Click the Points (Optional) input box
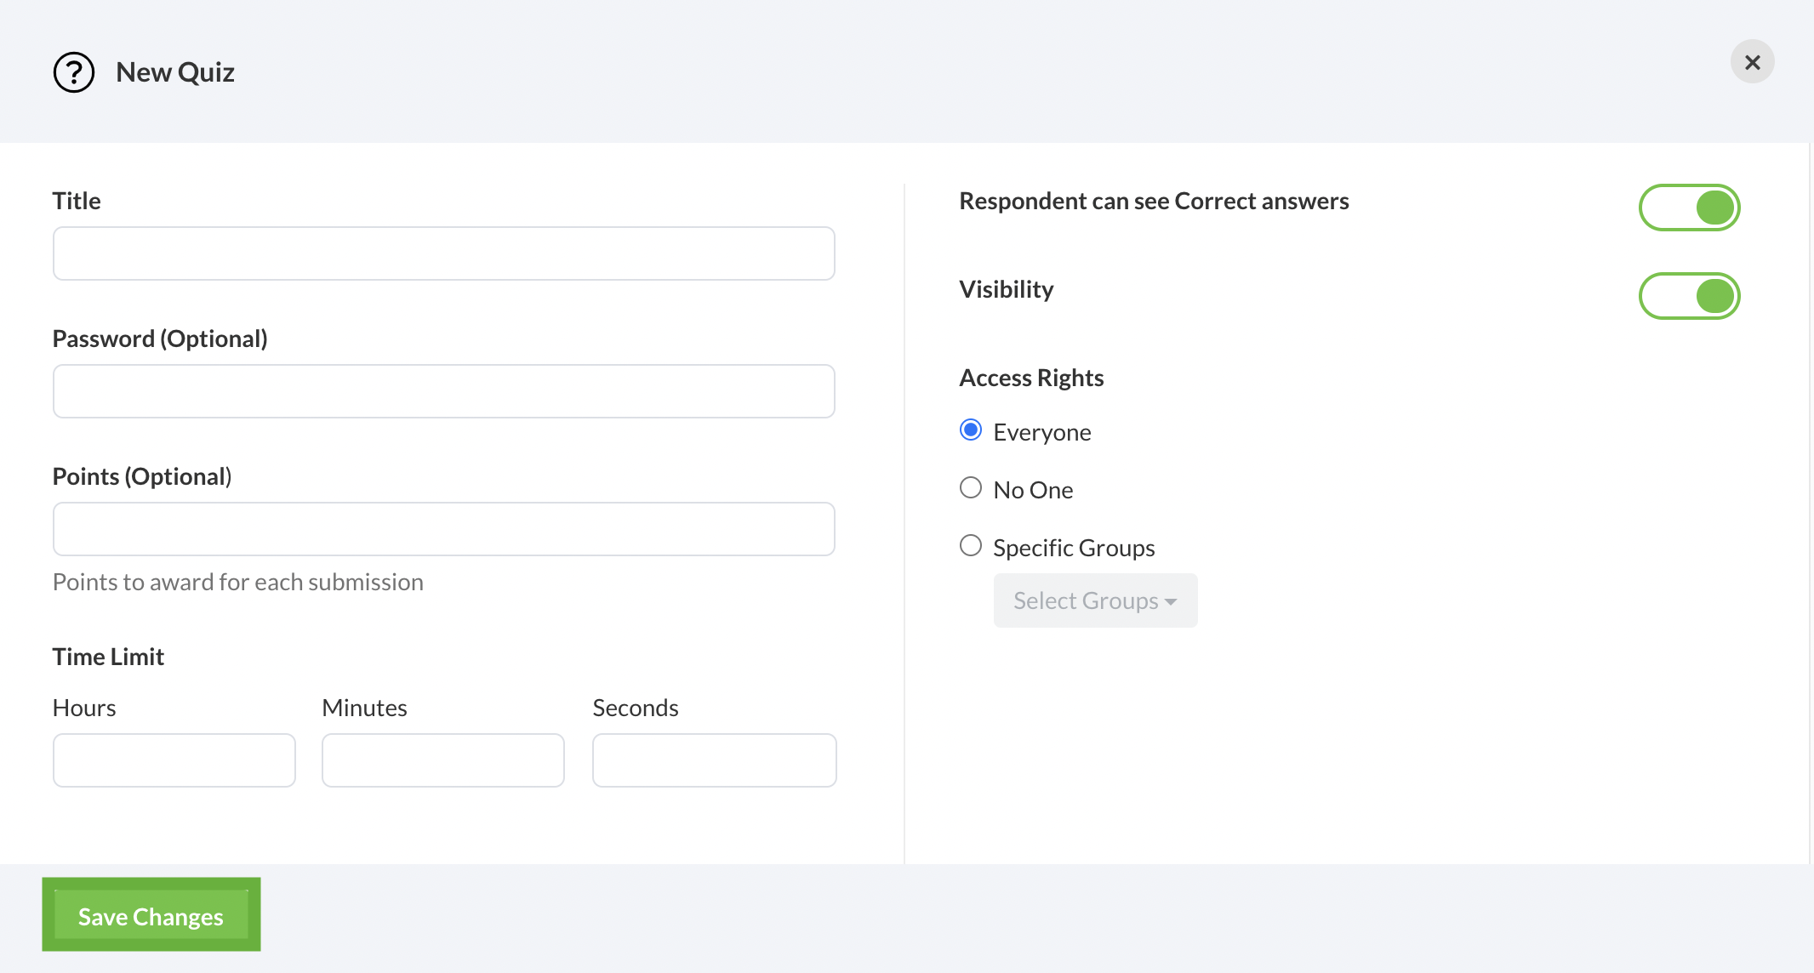 point(443,529)
